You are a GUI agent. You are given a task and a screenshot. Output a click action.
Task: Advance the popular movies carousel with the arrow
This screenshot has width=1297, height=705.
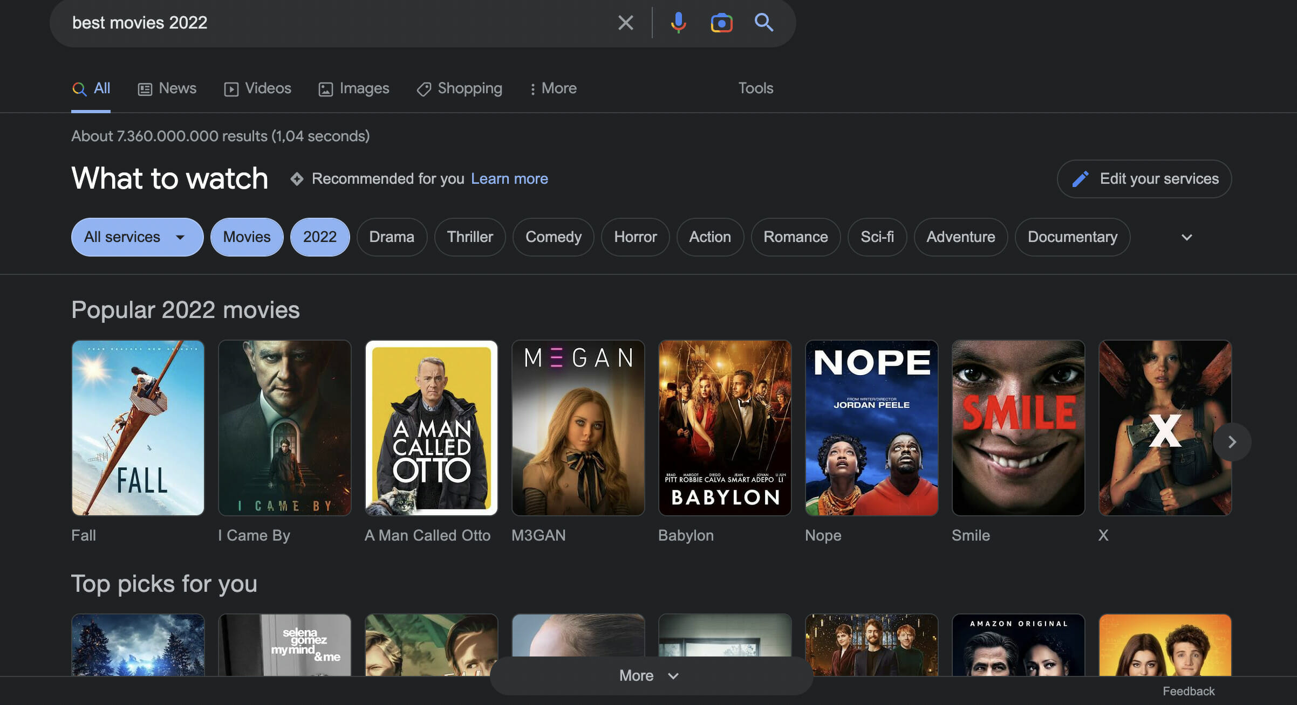pyautogui.click(x=1232, y=442)
